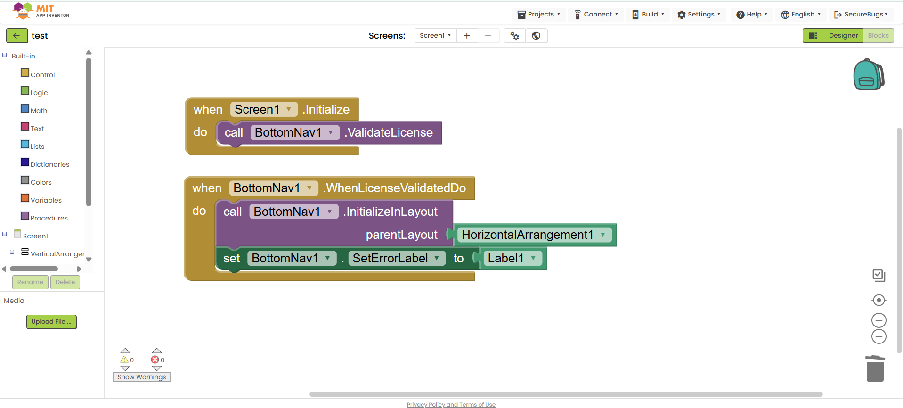Open the backpack icon
Screen dimensions: 903x408
868,74
